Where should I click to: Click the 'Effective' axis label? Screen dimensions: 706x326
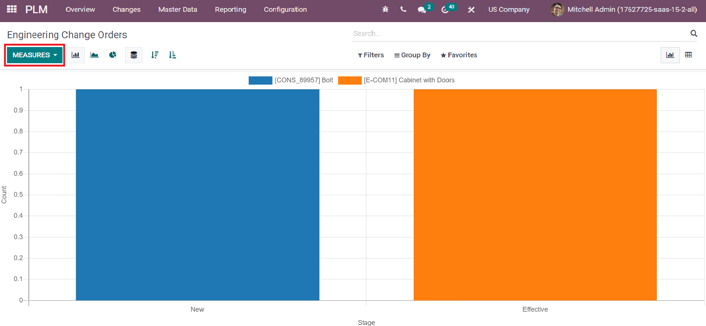point(535,309)
